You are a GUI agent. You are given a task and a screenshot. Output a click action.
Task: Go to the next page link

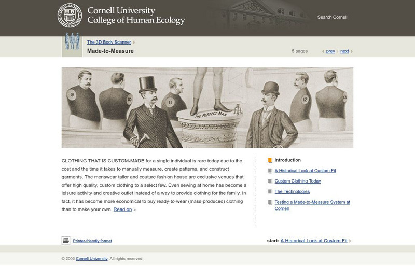click(344, 51)
